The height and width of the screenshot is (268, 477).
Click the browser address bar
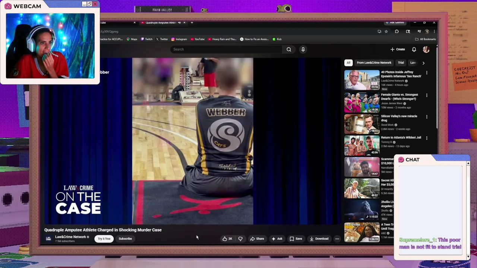click(238, 32)
